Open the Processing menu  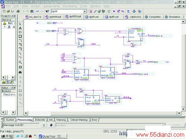pyautogui.click(x=70, y=6)
